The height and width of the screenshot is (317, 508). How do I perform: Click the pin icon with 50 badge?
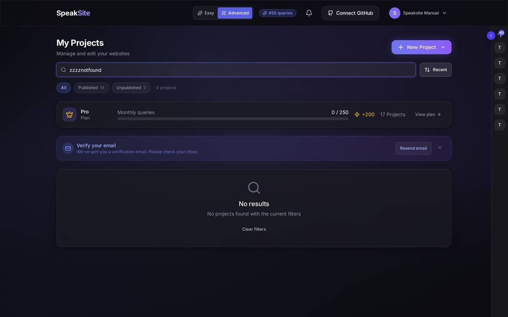click(500, 34)
